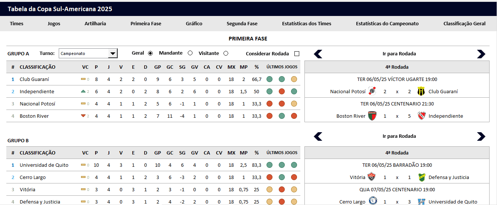Click the Nacional Potosí team crest
The width and height of the screenshot is (497, 205).
[x=372, y=91]
